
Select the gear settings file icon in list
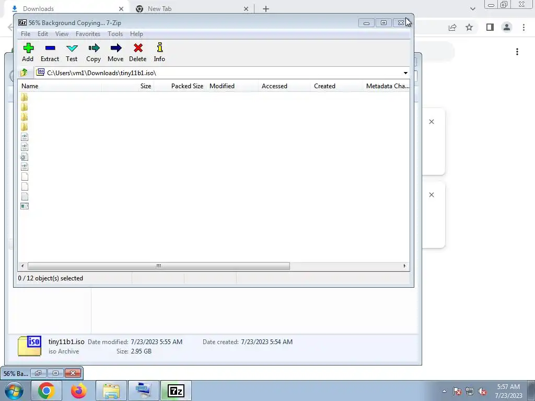click(x=25, y=157)
